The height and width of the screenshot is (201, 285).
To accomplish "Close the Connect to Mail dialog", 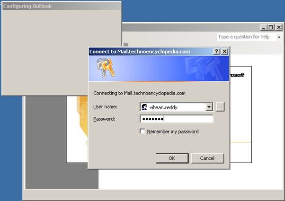I will pyautogui.click(x=225, y=52).
